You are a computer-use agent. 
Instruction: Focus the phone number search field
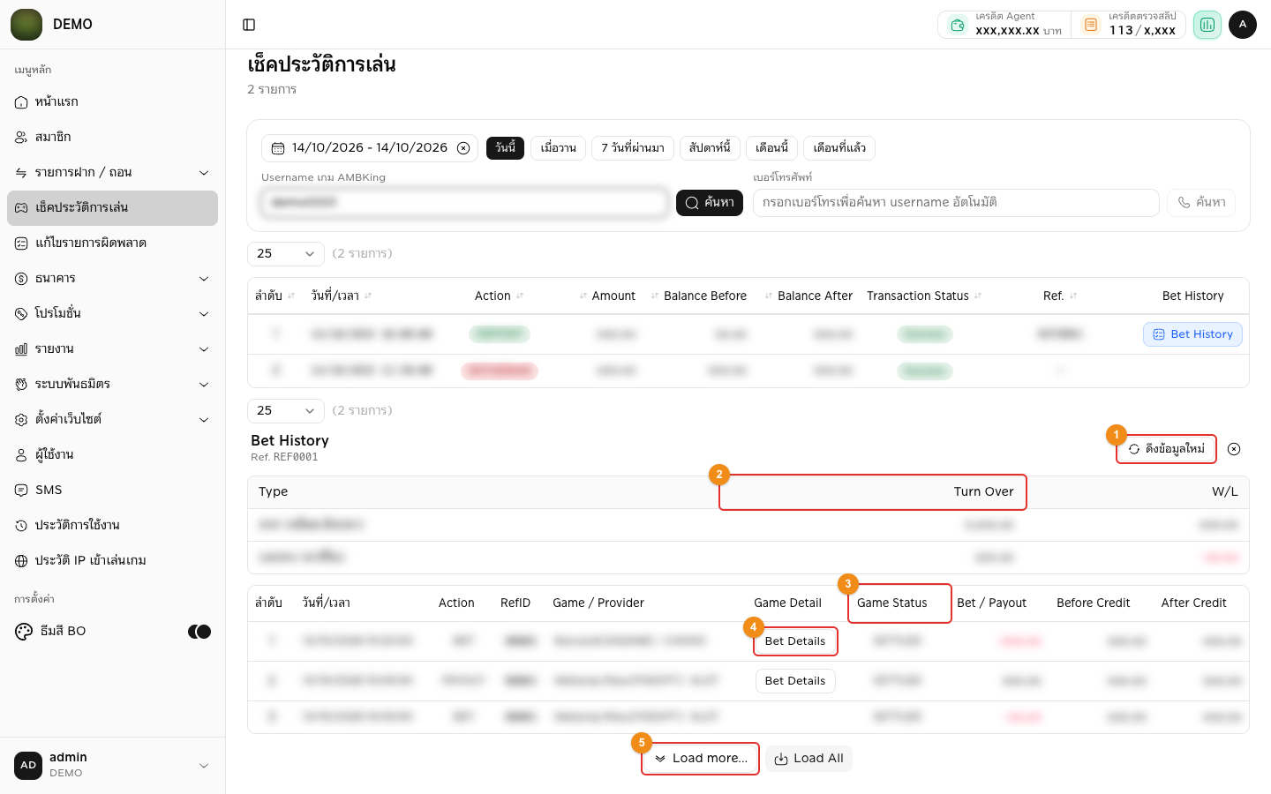tap(956, 203)
